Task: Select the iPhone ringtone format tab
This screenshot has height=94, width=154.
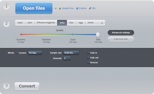Action: (x=46, y=23)
